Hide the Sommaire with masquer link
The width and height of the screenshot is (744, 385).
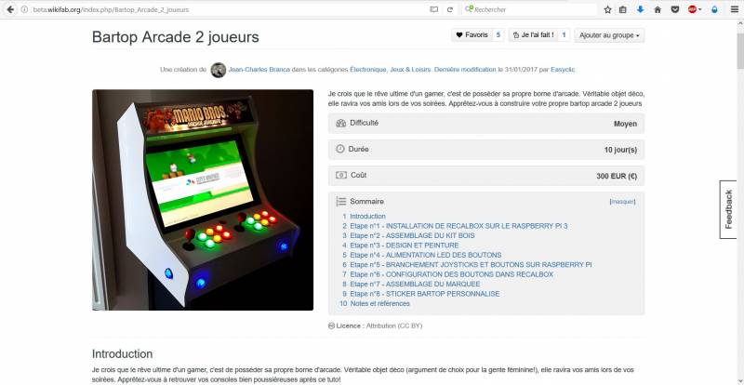622,201
